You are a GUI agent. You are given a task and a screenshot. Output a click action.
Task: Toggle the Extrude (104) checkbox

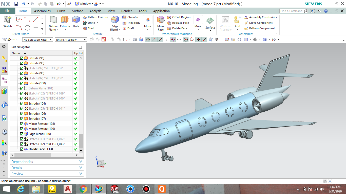pyautogui.click(x=22, y=104)
